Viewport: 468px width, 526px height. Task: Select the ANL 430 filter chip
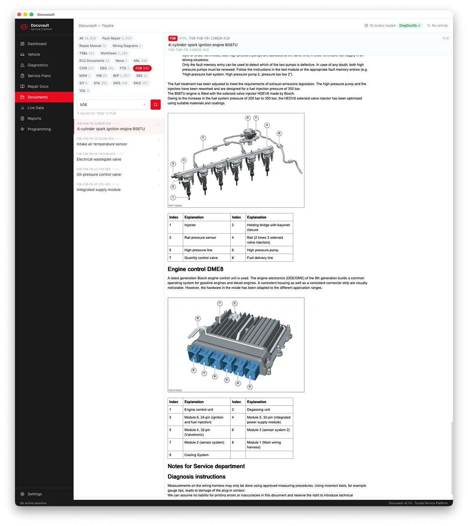(x=140, y=61)
